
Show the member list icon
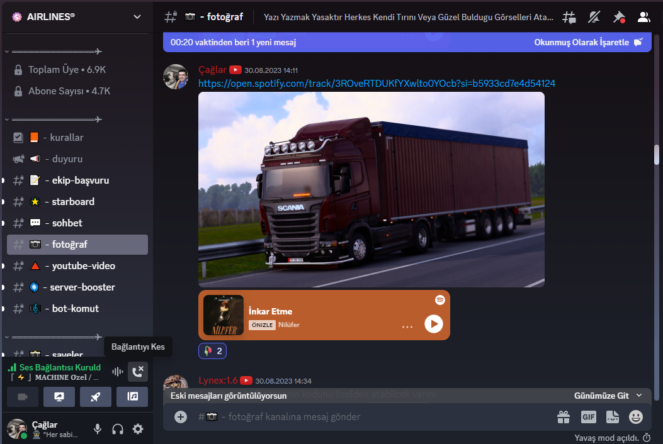click(643, 18)
